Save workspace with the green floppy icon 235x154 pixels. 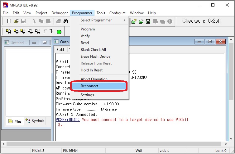point(148,21)
